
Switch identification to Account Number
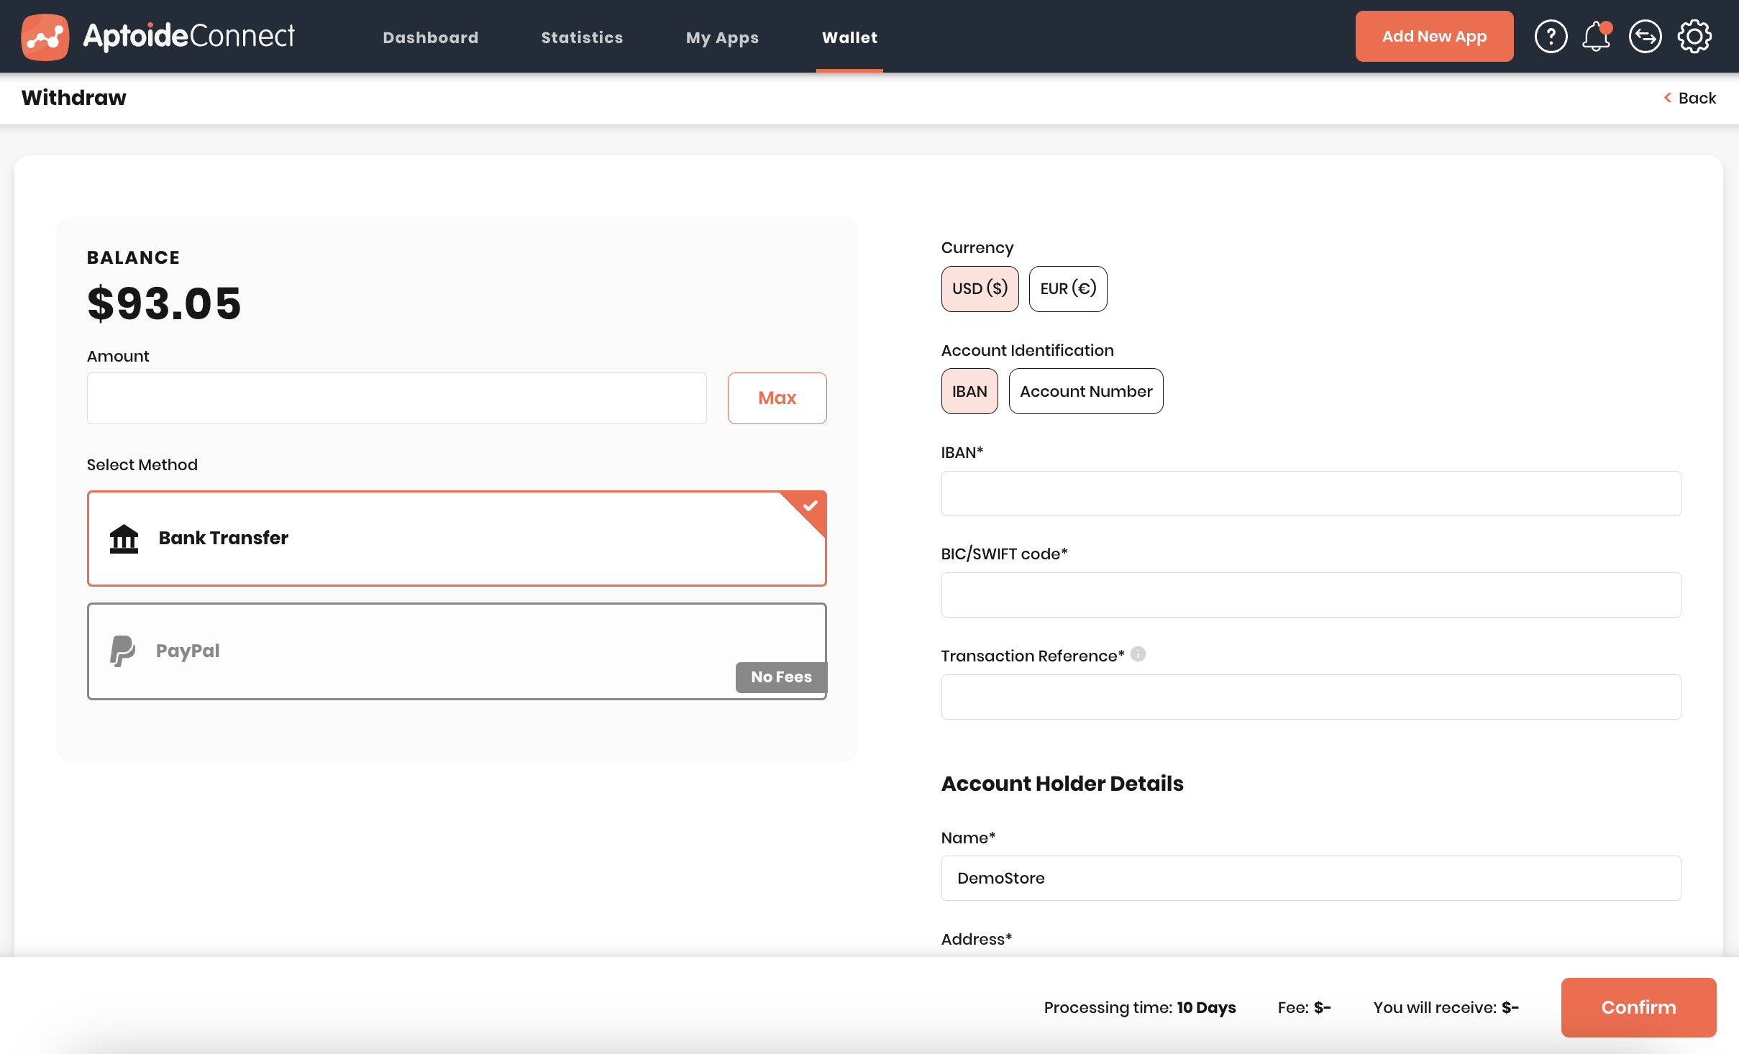(x=1085, y=392)
